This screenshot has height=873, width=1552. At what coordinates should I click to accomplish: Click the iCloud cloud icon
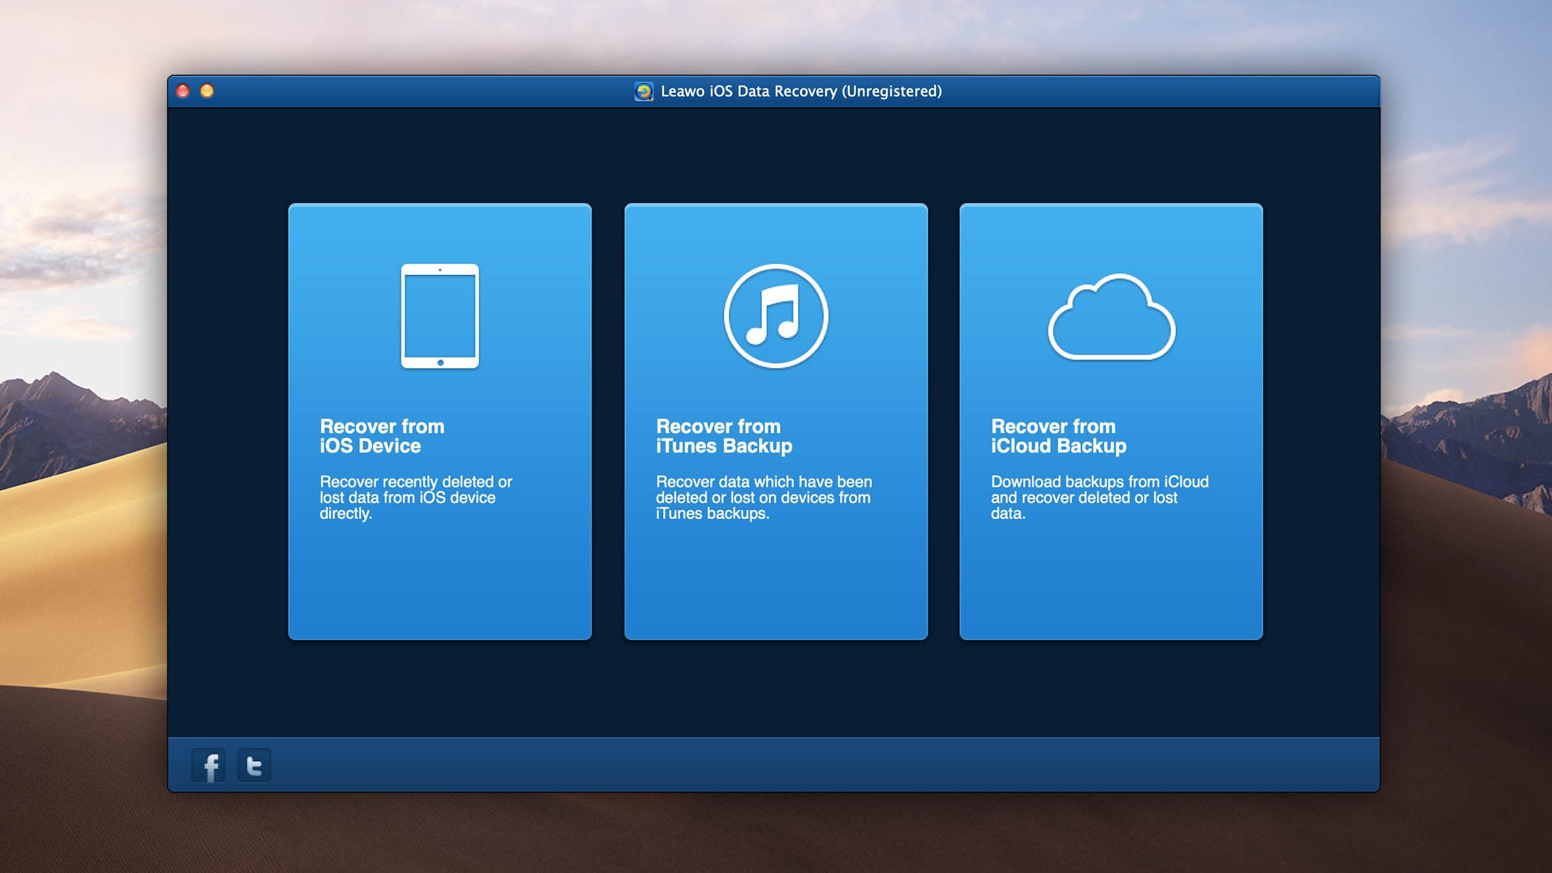click(1112, 317)
